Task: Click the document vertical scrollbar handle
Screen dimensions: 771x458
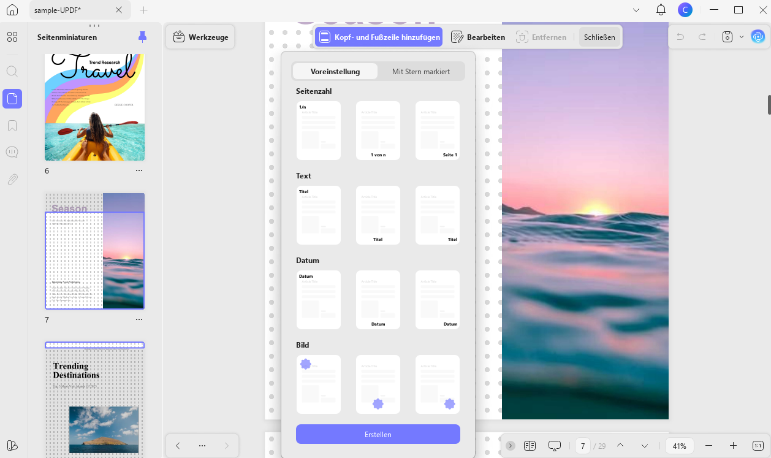Action: 769,104
